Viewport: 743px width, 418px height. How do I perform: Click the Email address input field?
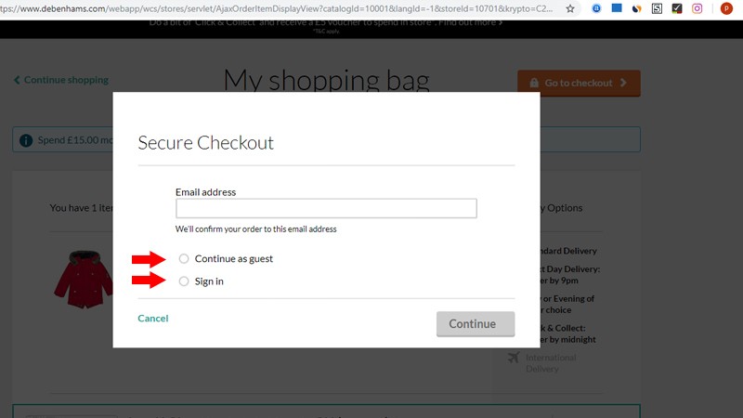(x=326, y=208)
